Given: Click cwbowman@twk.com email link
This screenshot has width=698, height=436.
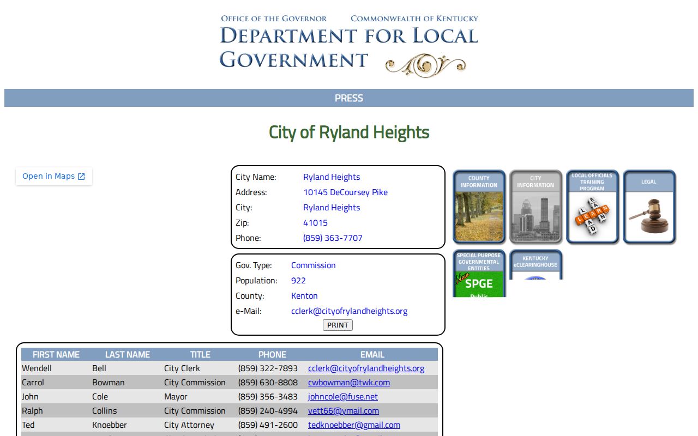Looking at the screenshot, I should pos(349,383).
